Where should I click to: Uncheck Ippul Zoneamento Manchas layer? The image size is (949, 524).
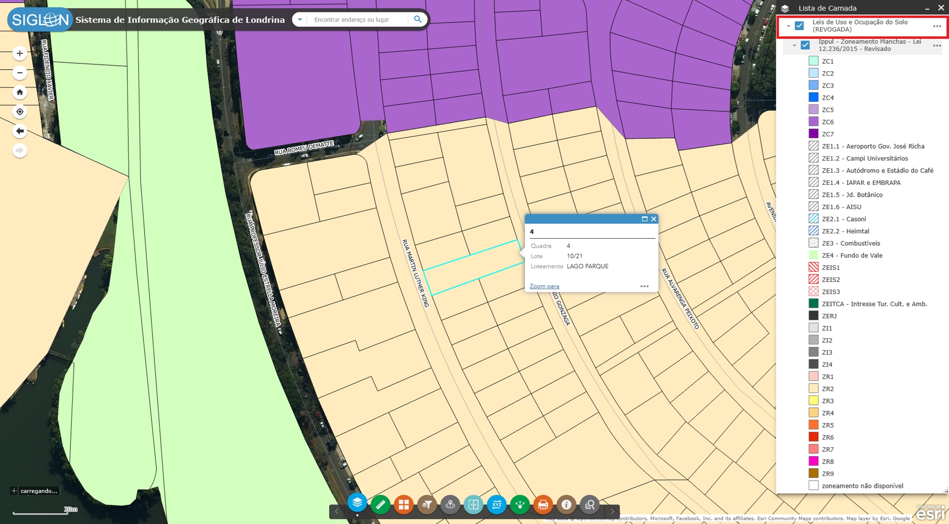coord(805,45)
